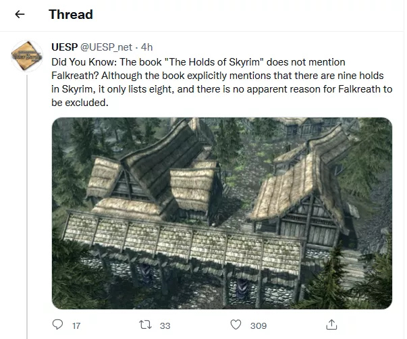
Task: Click the Thread page heading
Action: point(71,14)
